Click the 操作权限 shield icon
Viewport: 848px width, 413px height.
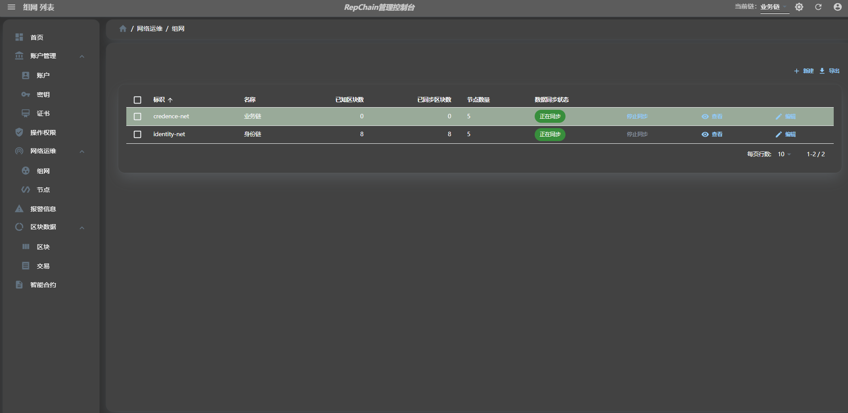pos(19,132)
